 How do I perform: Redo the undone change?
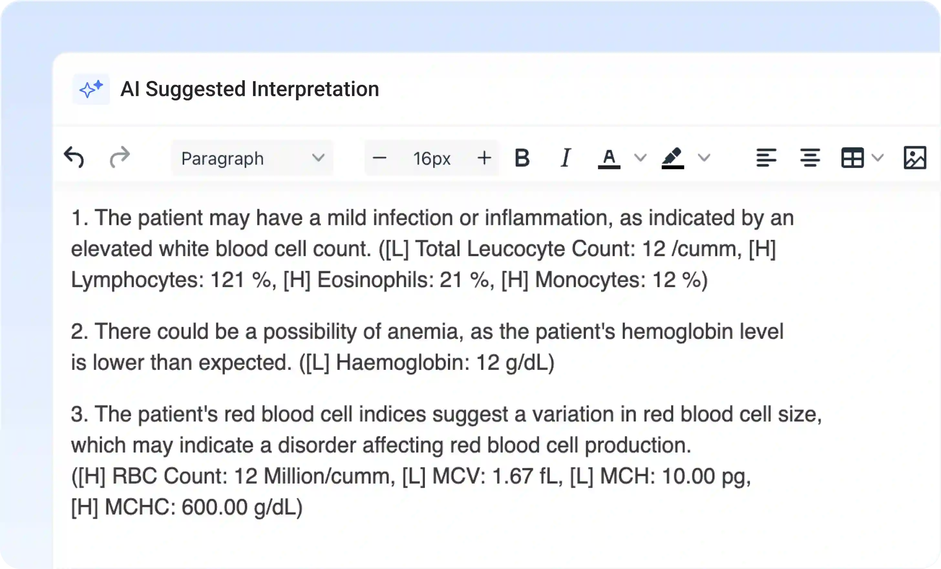point(120,158)
